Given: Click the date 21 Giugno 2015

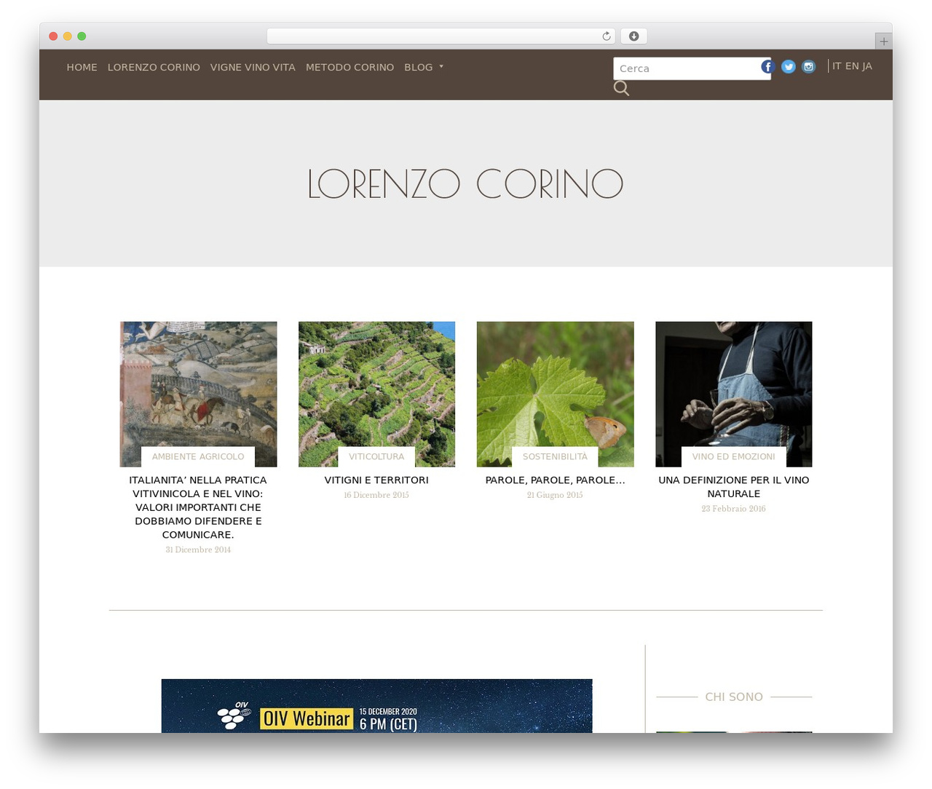Looking at the screenshot, I should click(555, 495).
